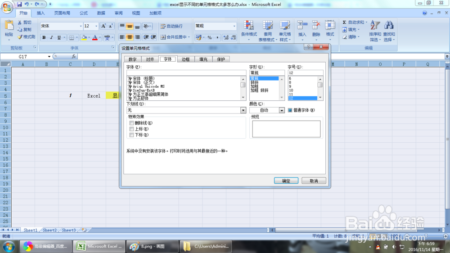Toggle Bold formatting in ribbon
Screen dimensions: 450x253
click(44, 37)
